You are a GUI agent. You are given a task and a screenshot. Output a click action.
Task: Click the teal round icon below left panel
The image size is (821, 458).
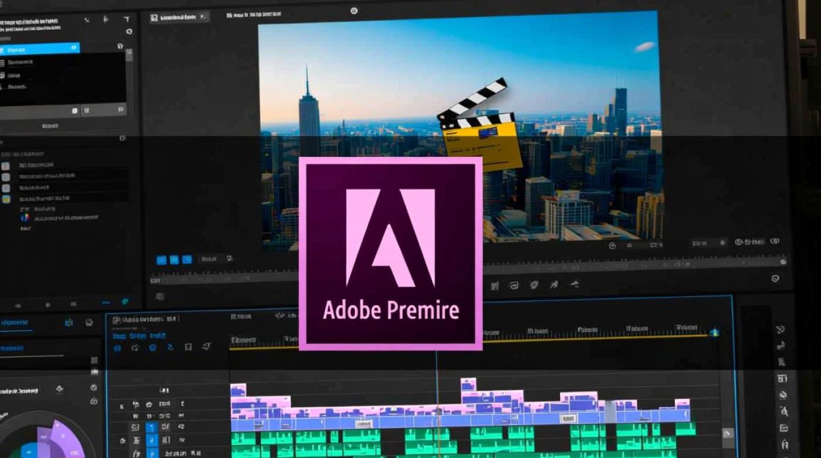[x=125, y=301]
